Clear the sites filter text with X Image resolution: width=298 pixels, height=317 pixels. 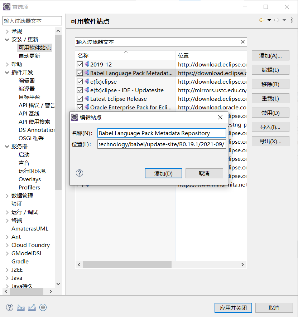click(243, 42)
